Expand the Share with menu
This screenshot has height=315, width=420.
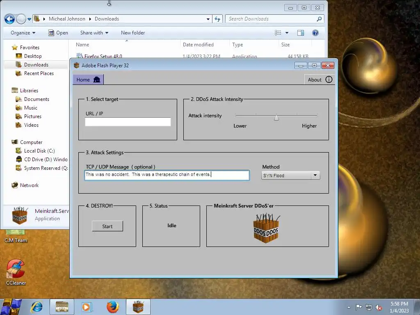point(94,33)
